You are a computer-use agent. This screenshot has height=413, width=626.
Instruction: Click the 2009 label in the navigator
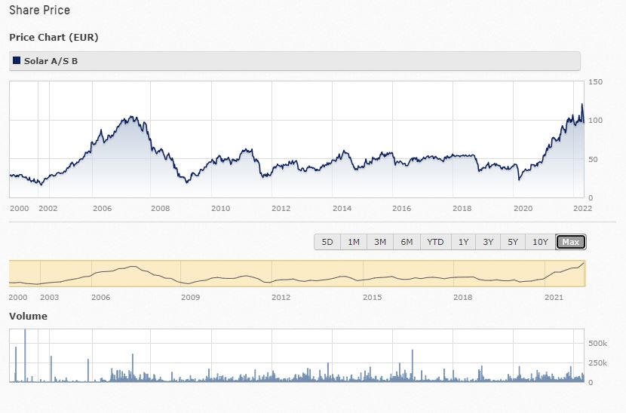point(190,298)
